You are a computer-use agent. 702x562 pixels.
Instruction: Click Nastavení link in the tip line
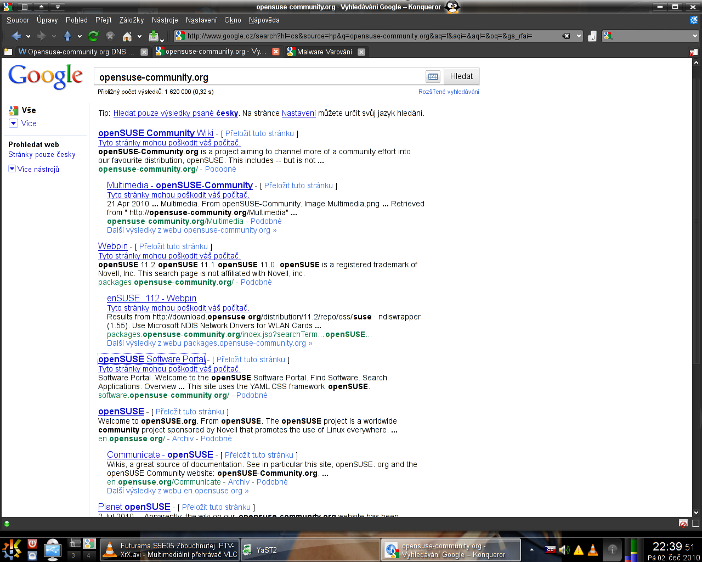click(x=299, y=113)
